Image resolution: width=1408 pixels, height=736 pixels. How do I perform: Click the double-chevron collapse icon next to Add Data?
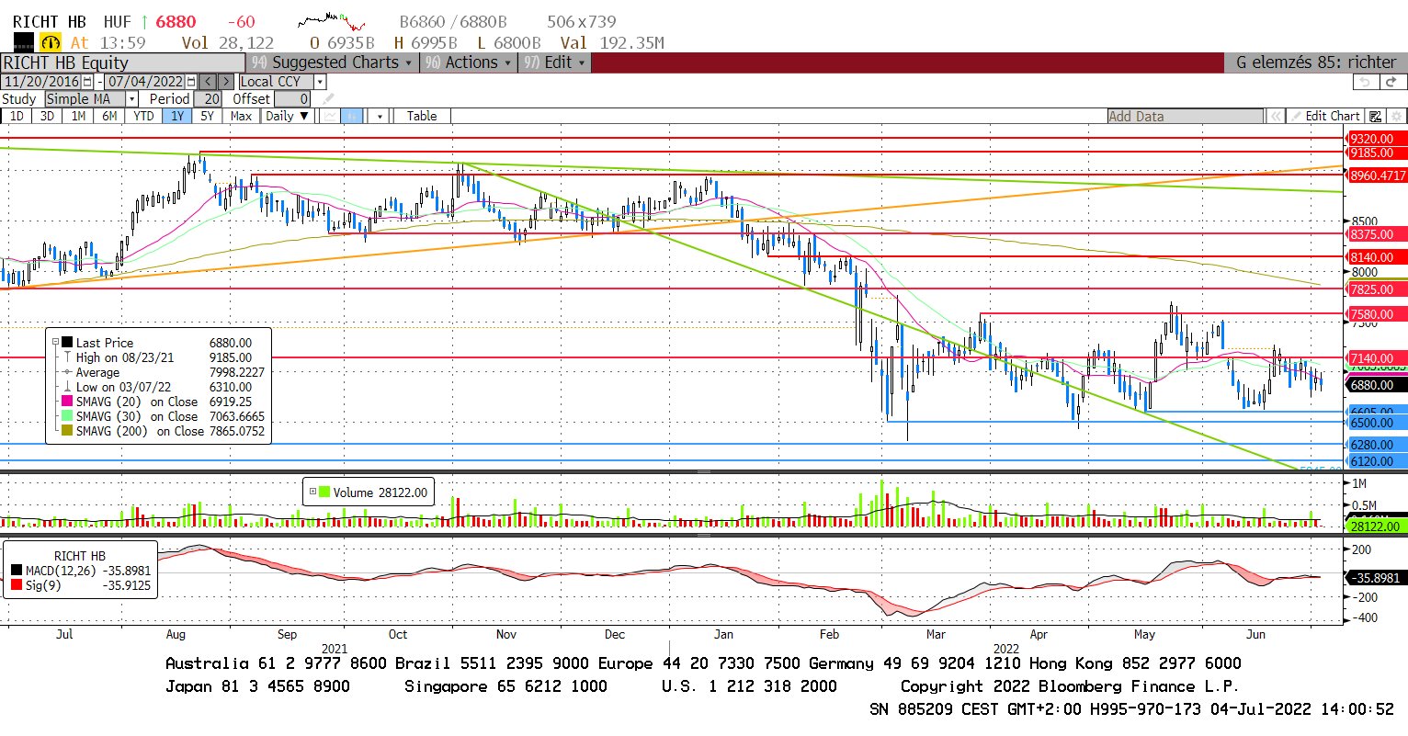coord(1276,117)
